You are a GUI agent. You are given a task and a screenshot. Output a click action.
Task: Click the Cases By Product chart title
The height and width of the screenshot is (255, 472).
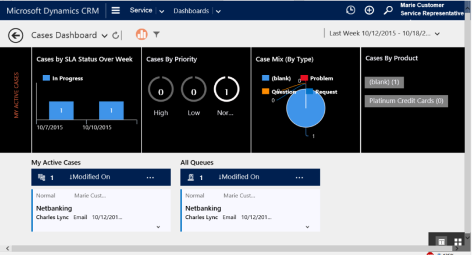pyautogui.click(x=391, y=58)
